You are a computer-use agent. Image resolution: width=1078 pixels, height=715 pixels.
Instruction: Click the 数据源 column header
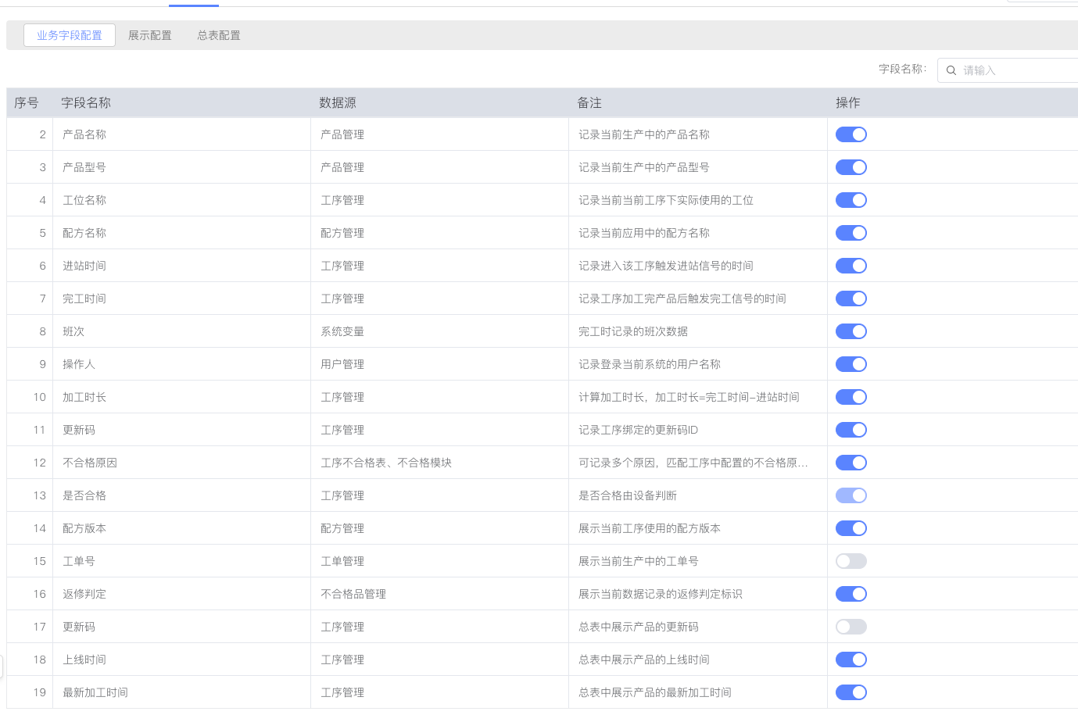[338, 103]
